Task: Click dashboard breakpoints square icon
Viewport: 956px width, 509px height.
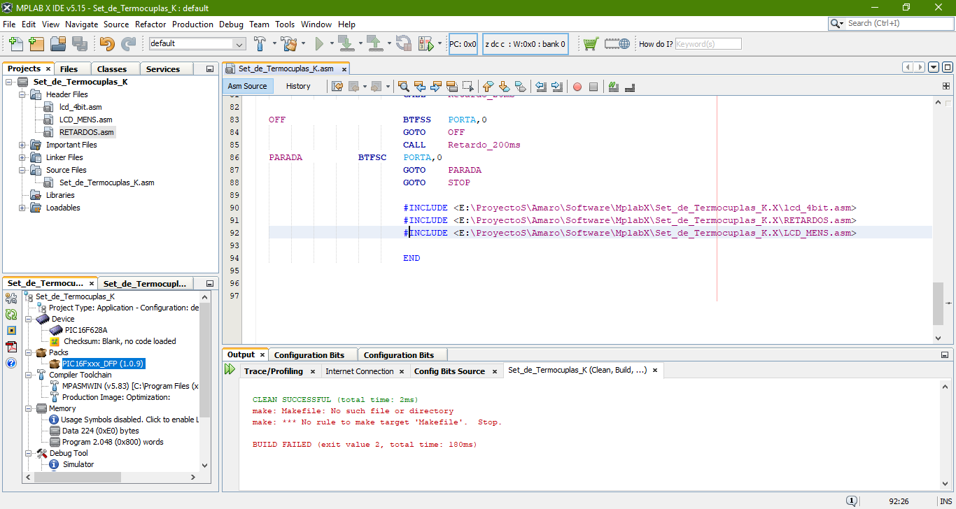Action: pos(11,330)
